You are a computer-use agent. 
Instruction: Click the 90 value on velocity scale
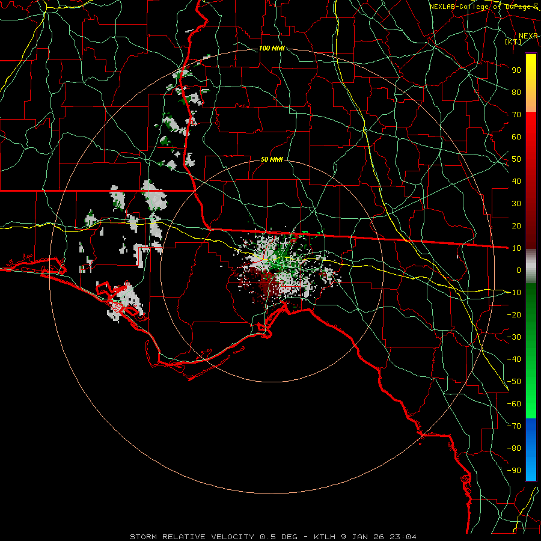[516, 70]
